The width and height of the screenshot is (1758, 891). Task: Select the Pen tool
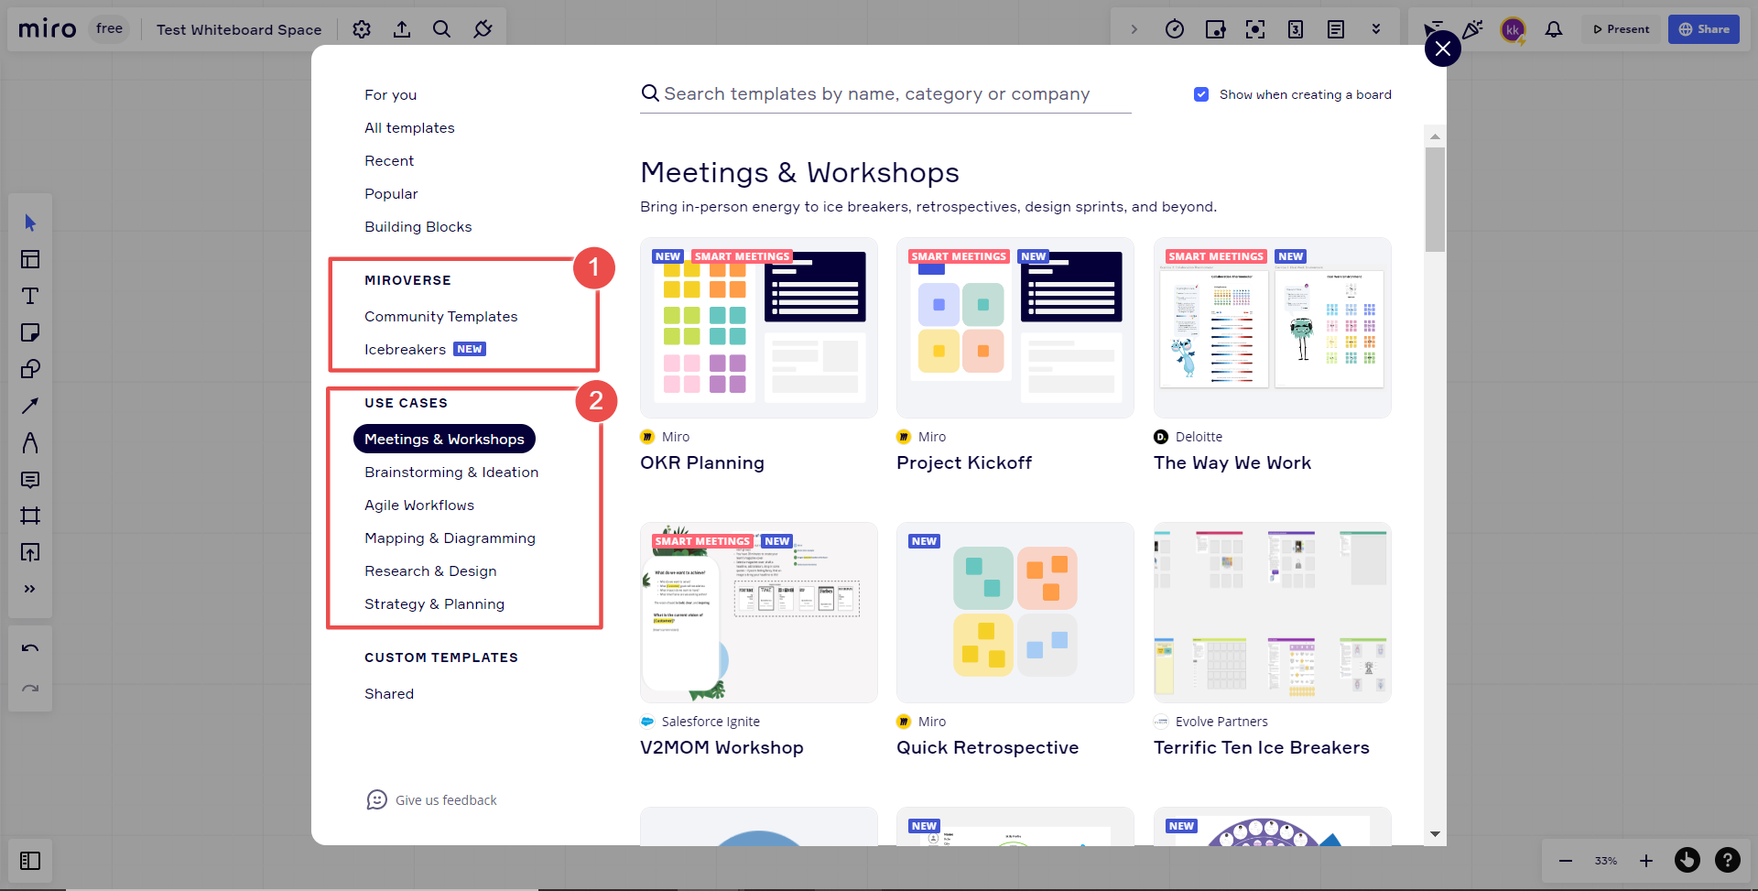point(30,442)
